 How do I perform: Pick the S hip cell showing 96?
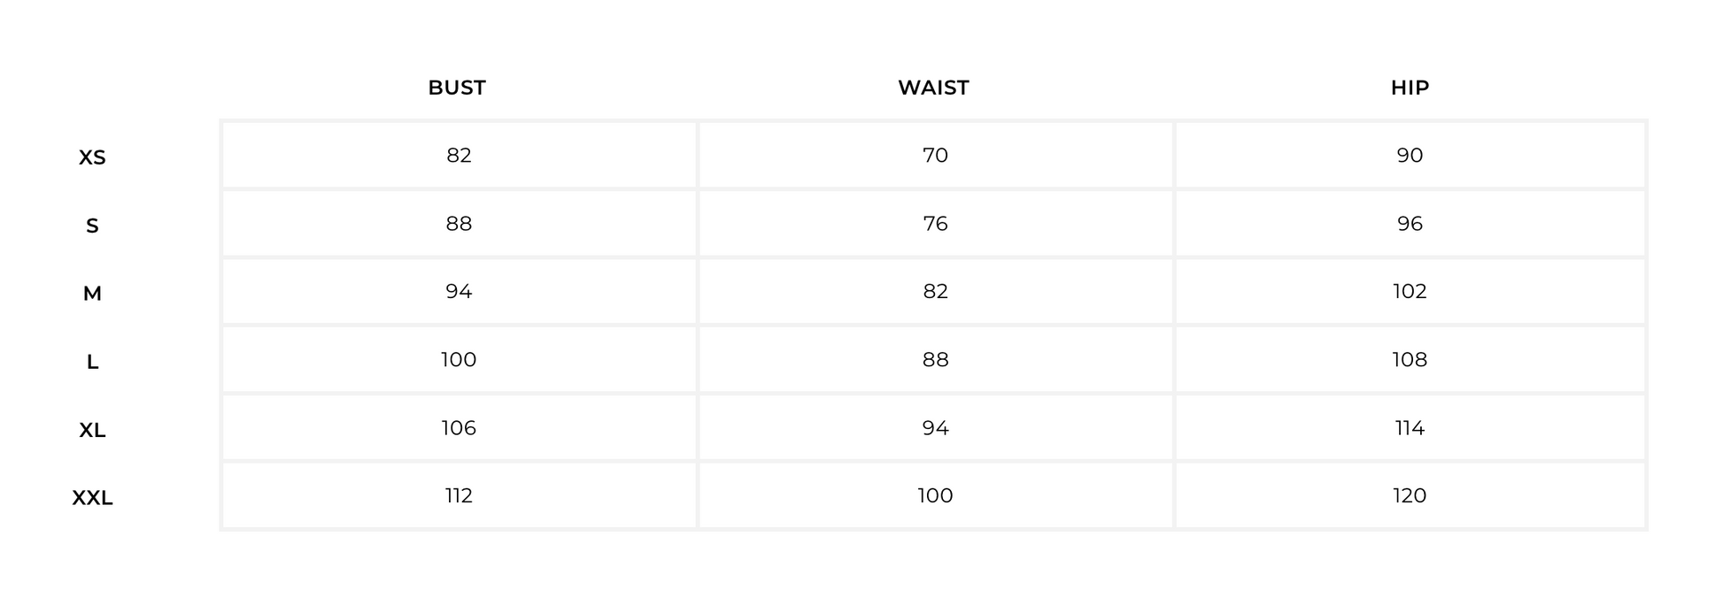pos(1410,224)
